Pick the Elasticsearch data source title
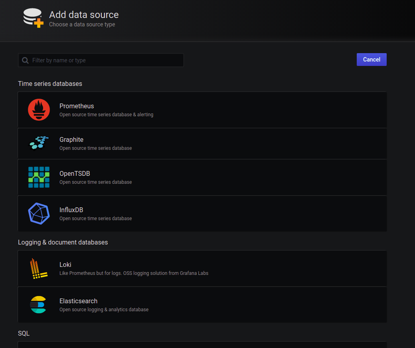The width and height of the screenshot is (415, 348). tap(78, 301)
